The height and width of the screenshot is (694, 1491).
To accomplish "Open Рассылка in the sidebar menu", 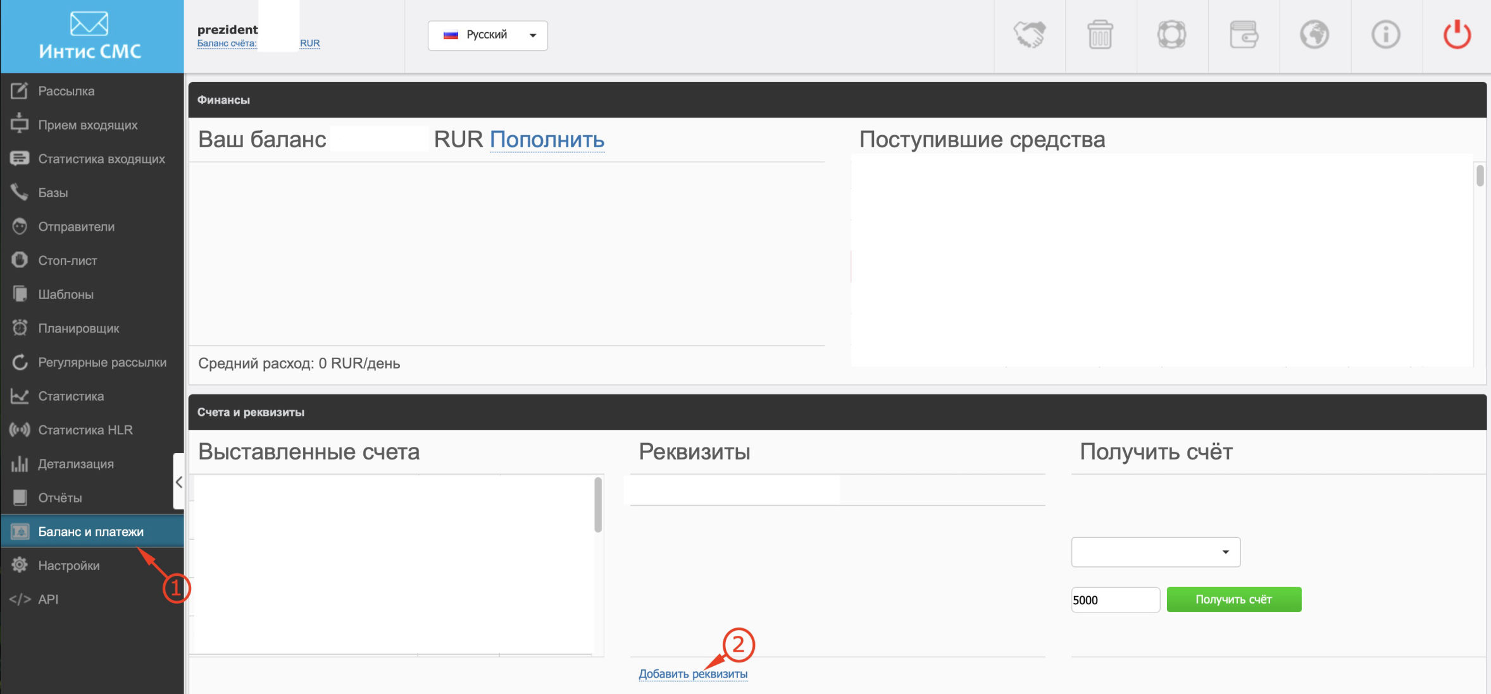I will [x=66, y=91].
